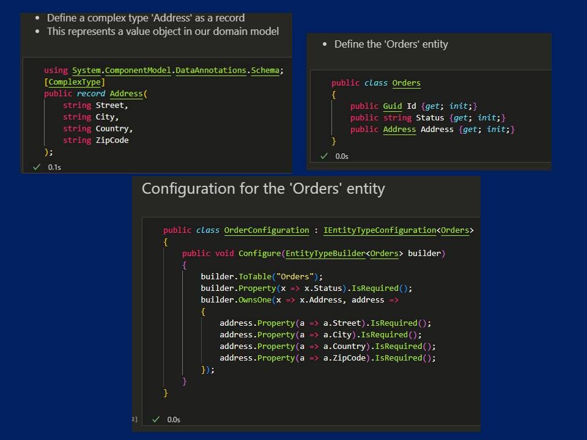Click the 'a.Street' property line

click(x=325, y=323)
